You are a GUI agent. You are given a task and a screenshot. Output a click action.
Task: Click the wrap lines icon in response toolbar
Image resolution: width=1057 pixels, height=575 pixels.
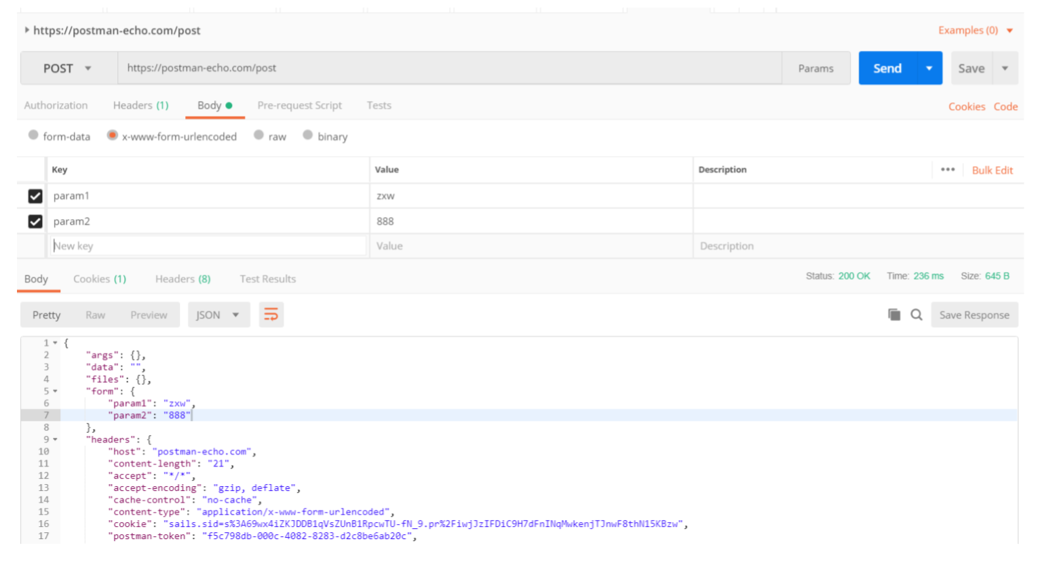pos(271,315)
